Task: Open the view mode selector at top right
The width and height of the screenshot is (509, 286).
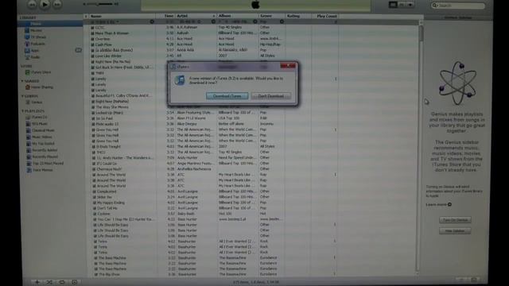Action: point(401,5)
